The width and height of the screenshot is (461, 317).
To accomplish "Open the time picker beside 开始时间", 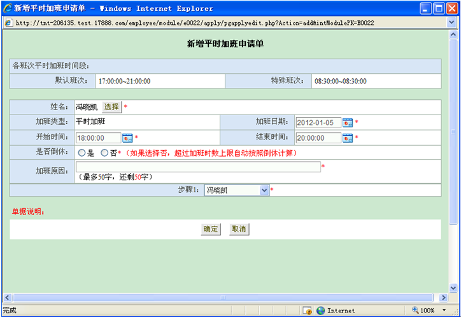I will (127, 137).
